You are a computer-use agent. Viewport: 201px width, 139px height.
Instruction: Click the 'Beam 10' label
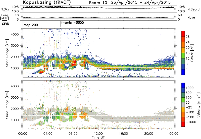click(98, 3)
